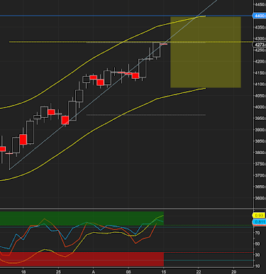Click the 4000 price axis label

coord(261,107)
